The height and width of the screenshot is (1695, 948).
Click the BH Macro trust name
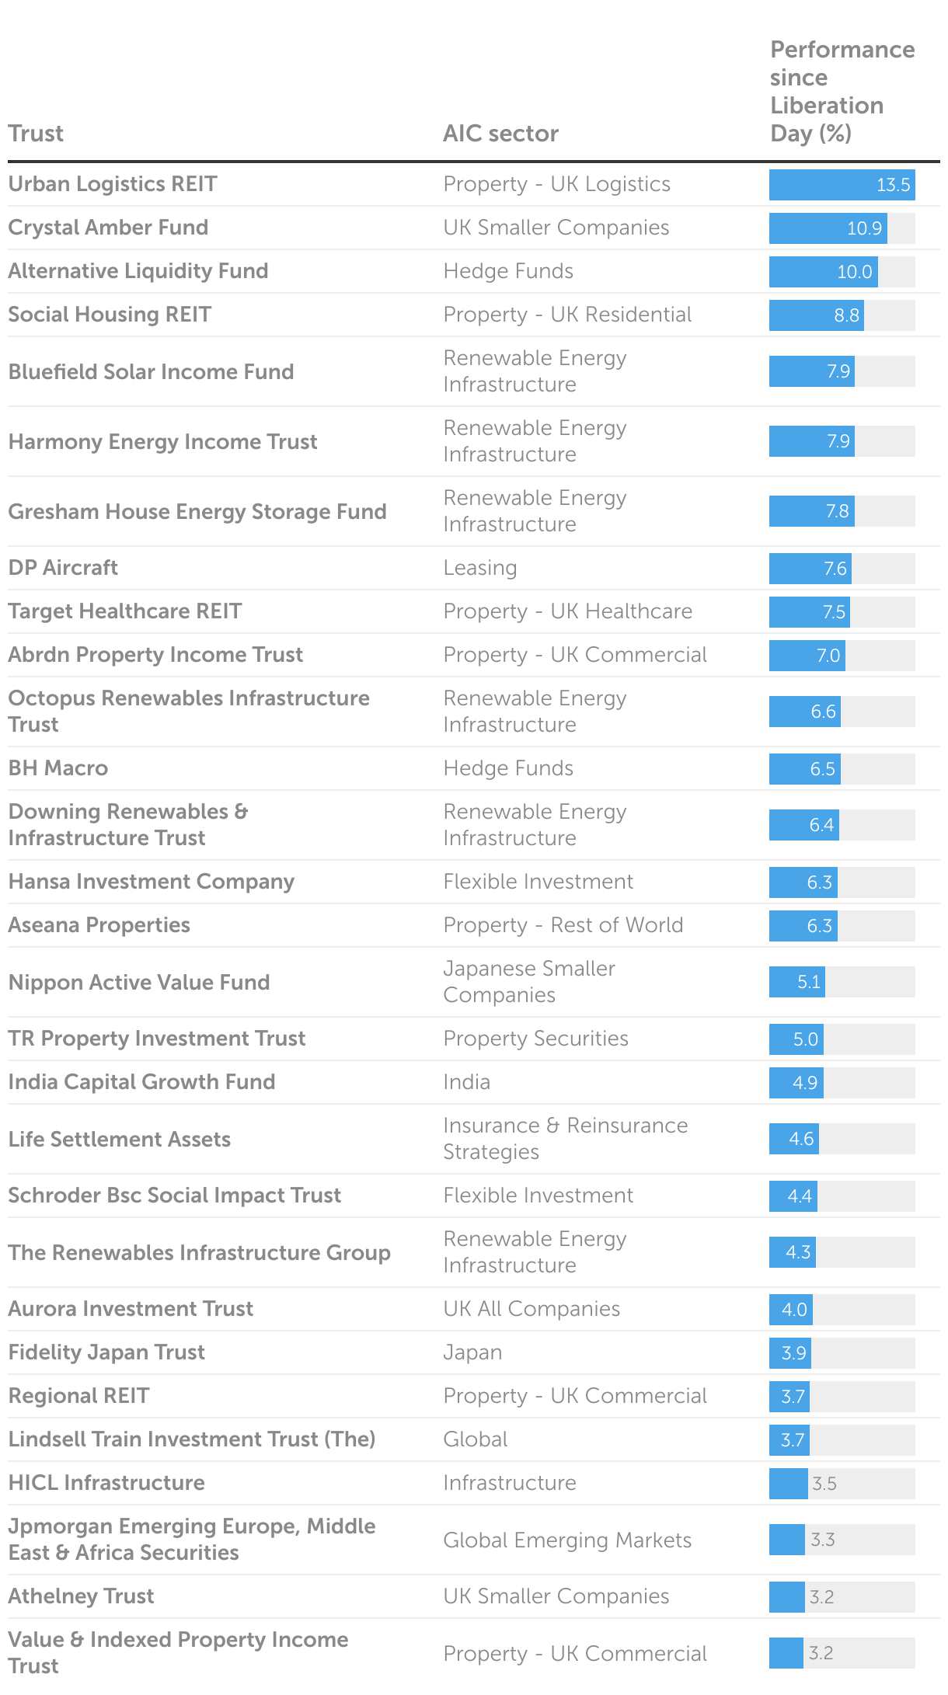pyautogui.click(x=58, y=768)
